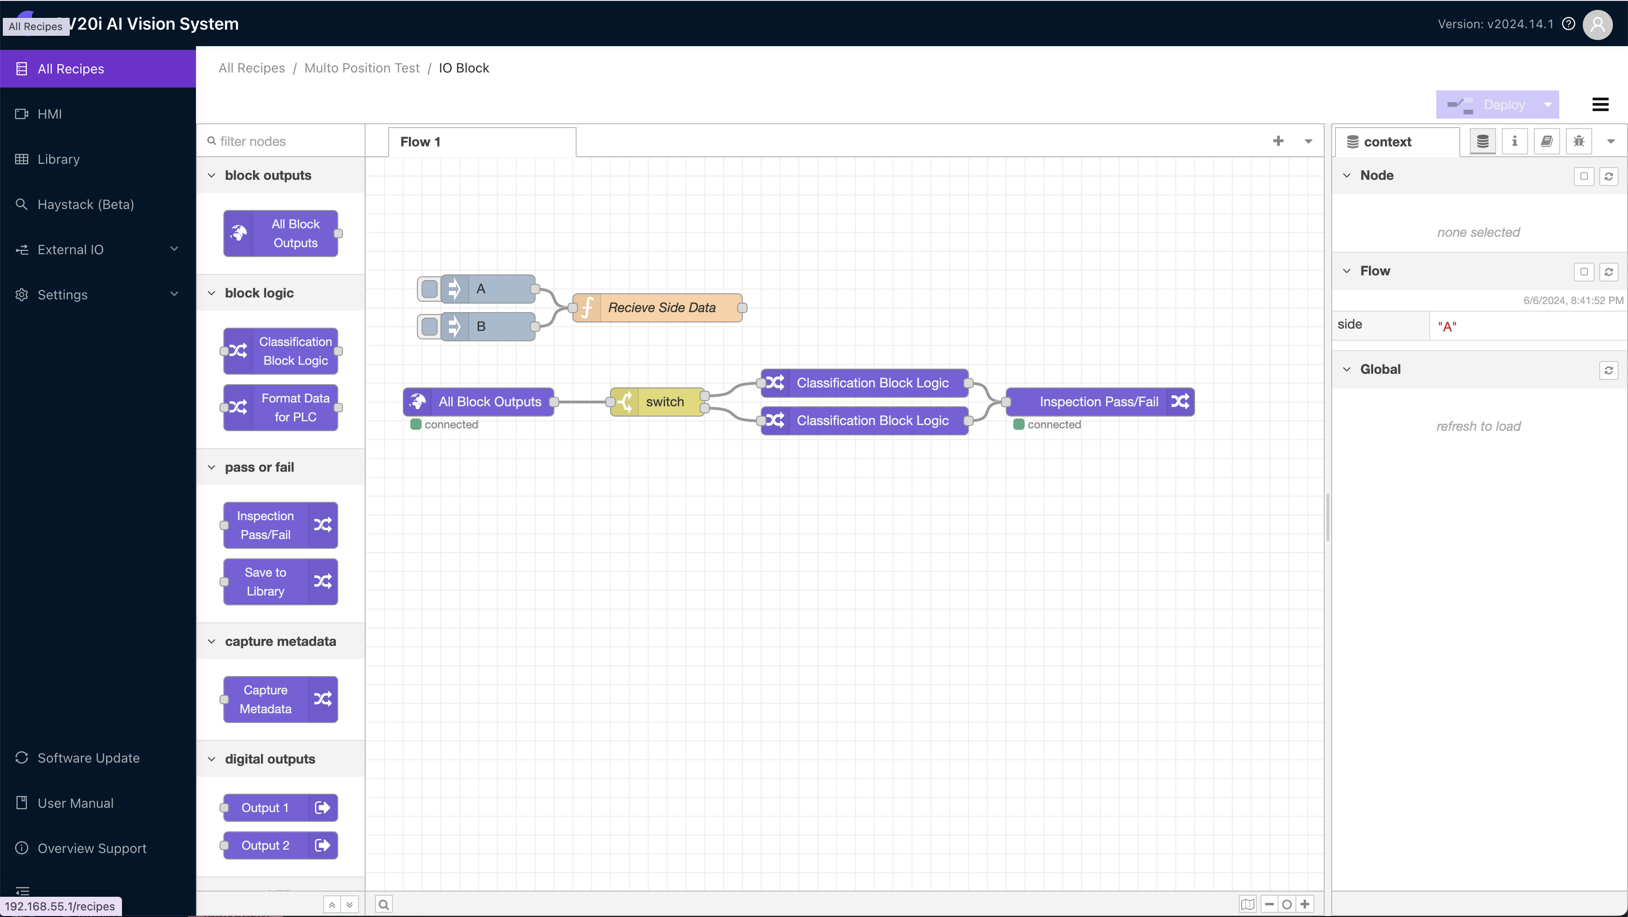Image resolution: width=1628 pixels, height=917 pixels.
Task: Select the Flow 1 tab
Action: [420, 142]
